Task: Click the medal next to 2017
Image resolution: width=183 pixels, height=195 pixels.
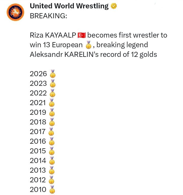Action: (x=51, y=132)
